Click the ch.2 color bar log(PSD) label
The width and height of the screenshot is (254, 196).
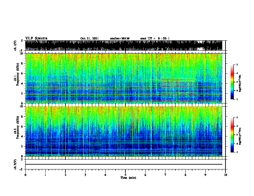pos(240,136)
